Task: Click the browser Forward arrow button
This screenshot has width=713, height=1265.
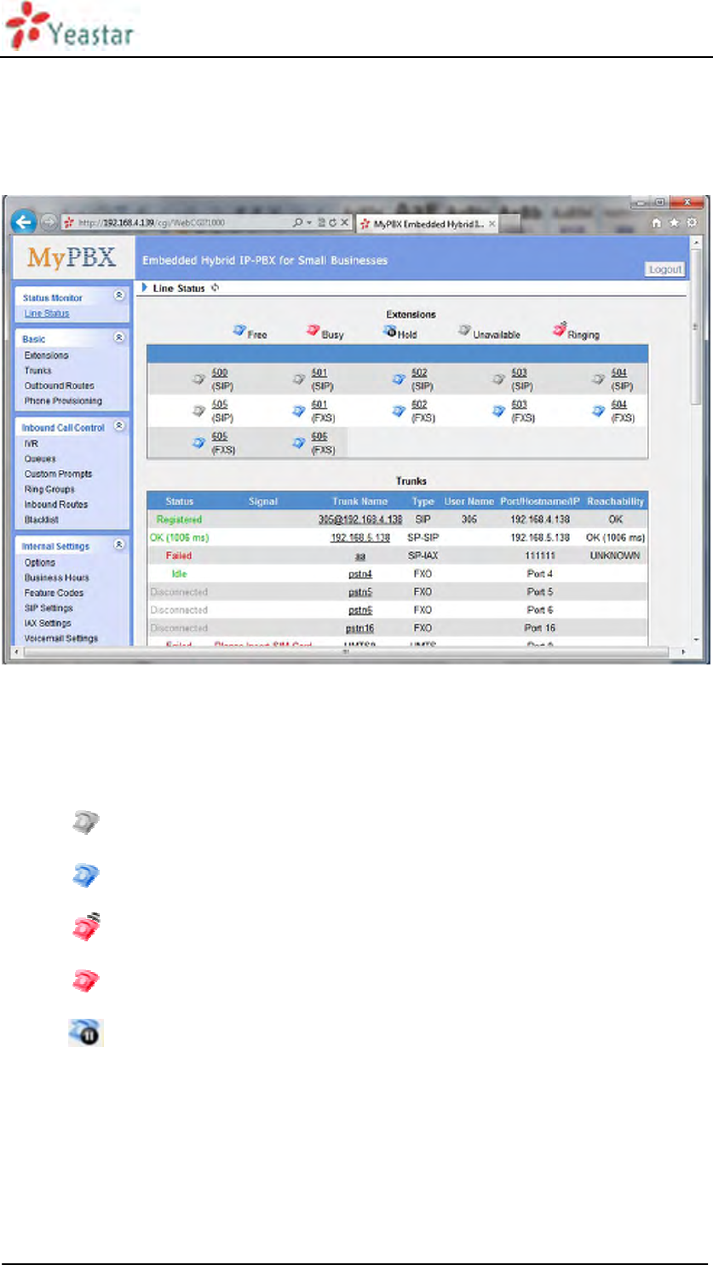Action: coord(49,221)
